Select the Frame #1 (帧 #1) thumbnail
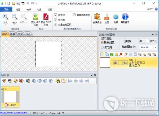The height and width of the screenshot is (116, 159). click(10, 97)
